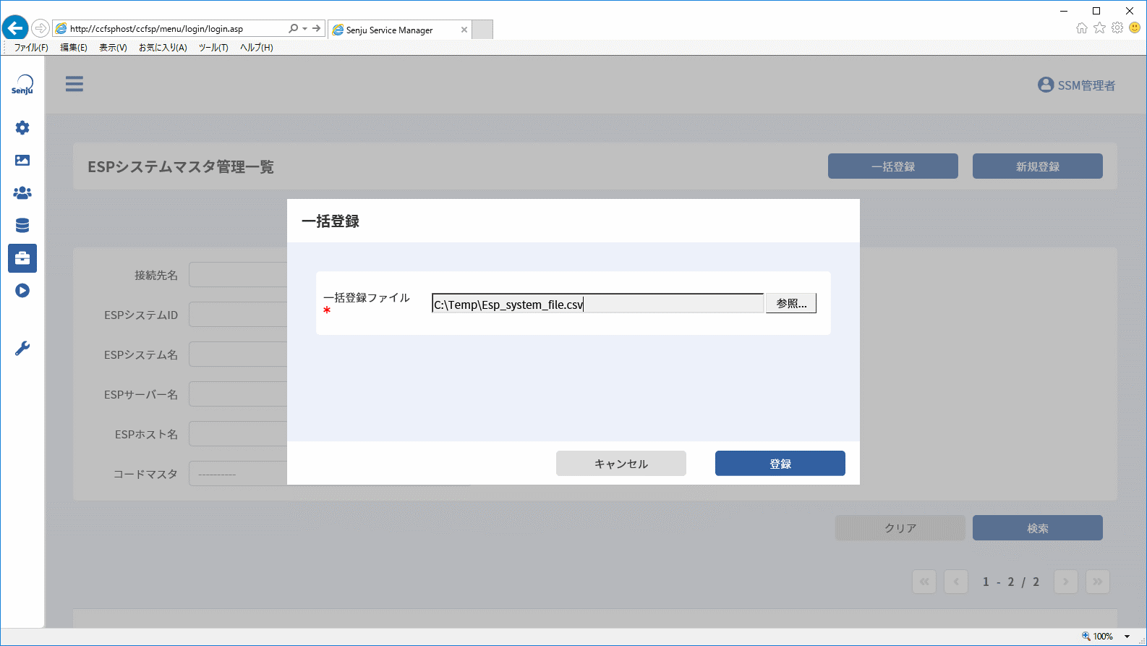Go back with browser back arrow
1147x646 pixels.
15,29
